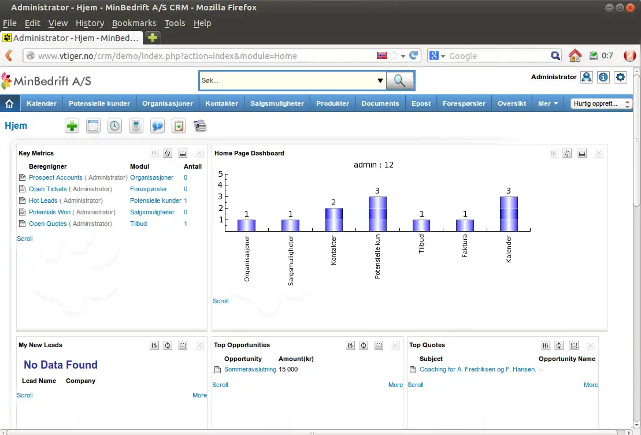Open the Oversikt tab
This screenshot has height=435, width=641.
[512, 104]
